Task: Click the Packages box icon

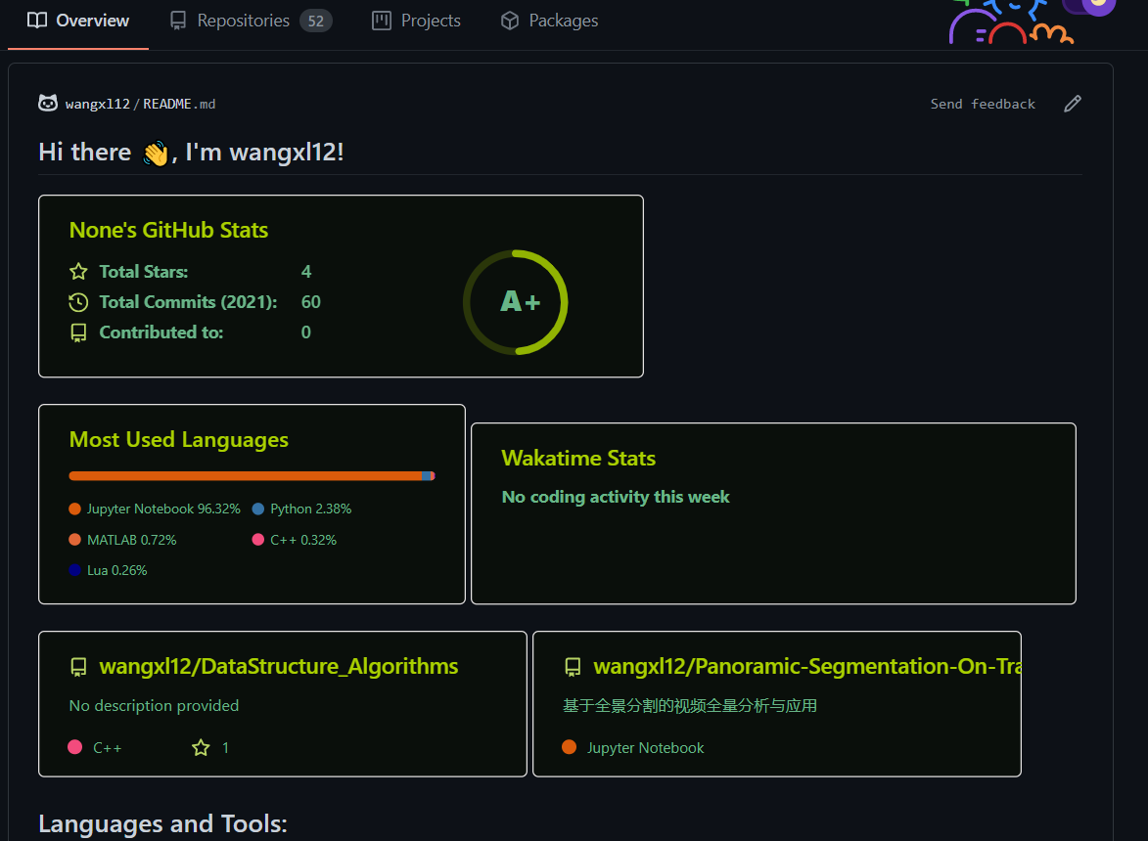Action: (510, 21)
